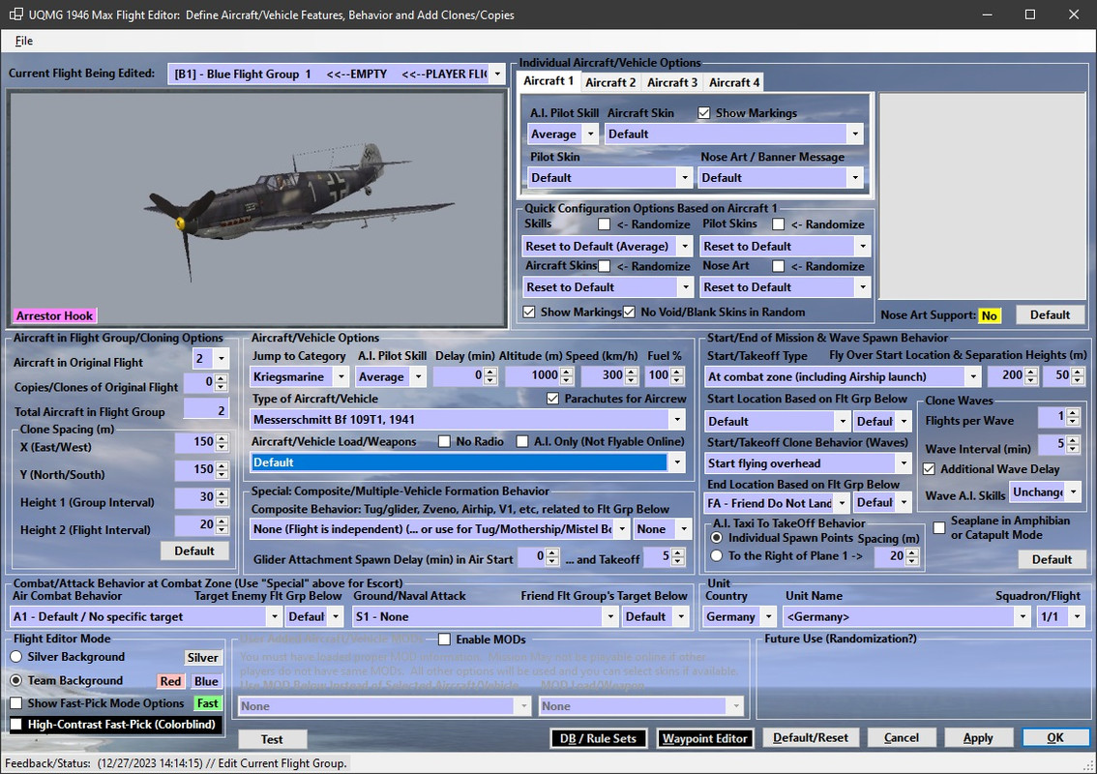The image size is (1097, 774).
Task: Click the green Fast button
Action: pyautogui.click(x=207, y=703)
